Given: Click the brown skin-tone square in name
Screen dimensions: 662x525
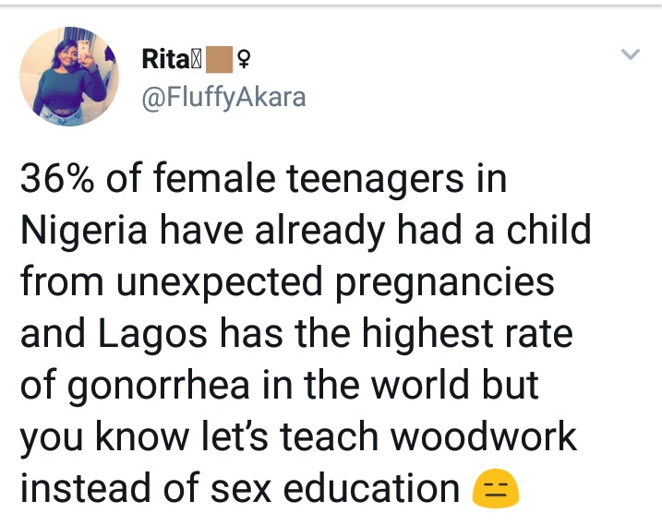Looking at the screenshot, I should (222, 61).
